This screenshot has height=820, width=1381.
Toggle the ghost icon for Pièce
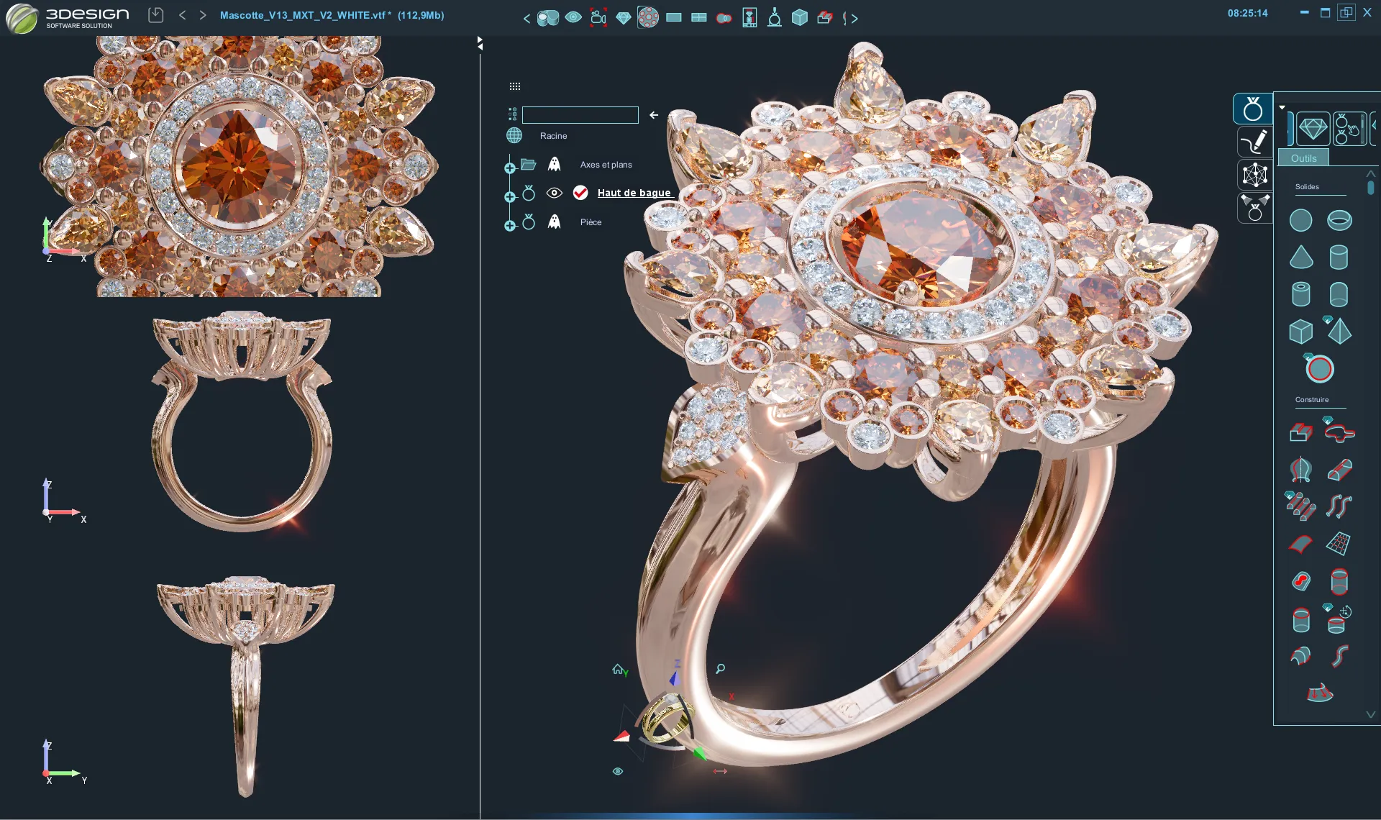click(x=554, y=222)
